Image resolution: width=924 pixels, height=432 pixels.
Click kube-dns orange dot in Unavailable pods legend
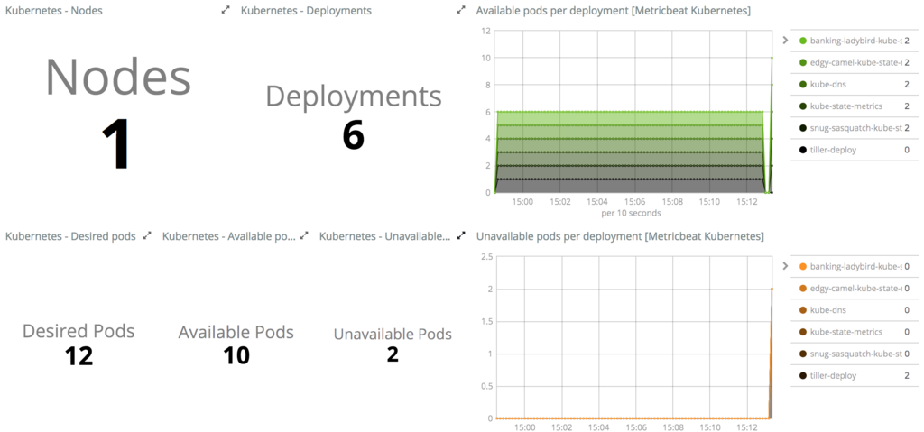click(802, 310)
